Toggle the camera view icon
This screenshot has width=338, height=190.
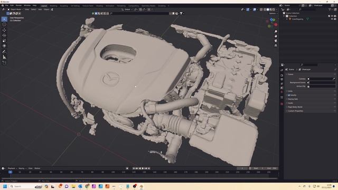(276, 41)
